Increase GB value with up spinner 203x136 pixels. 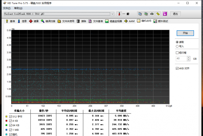click(189, 58)
